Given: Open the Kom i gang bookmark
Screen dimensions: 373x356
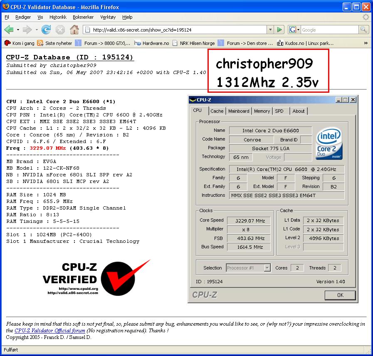Looking at the screenshot, I should coord(19,43).
